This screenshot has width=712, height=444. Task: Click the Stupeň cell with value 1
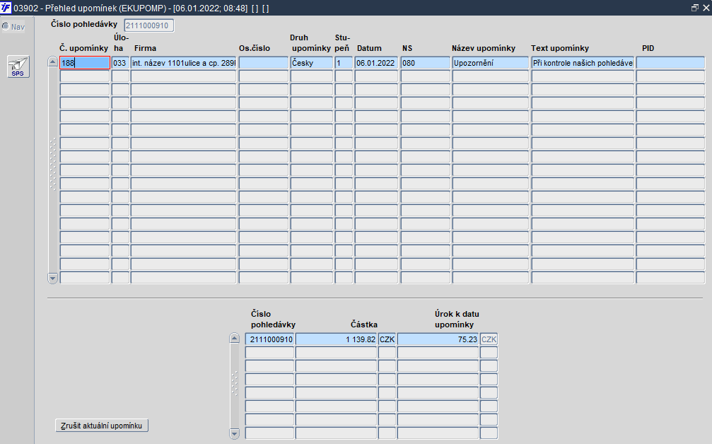(344, 63)
